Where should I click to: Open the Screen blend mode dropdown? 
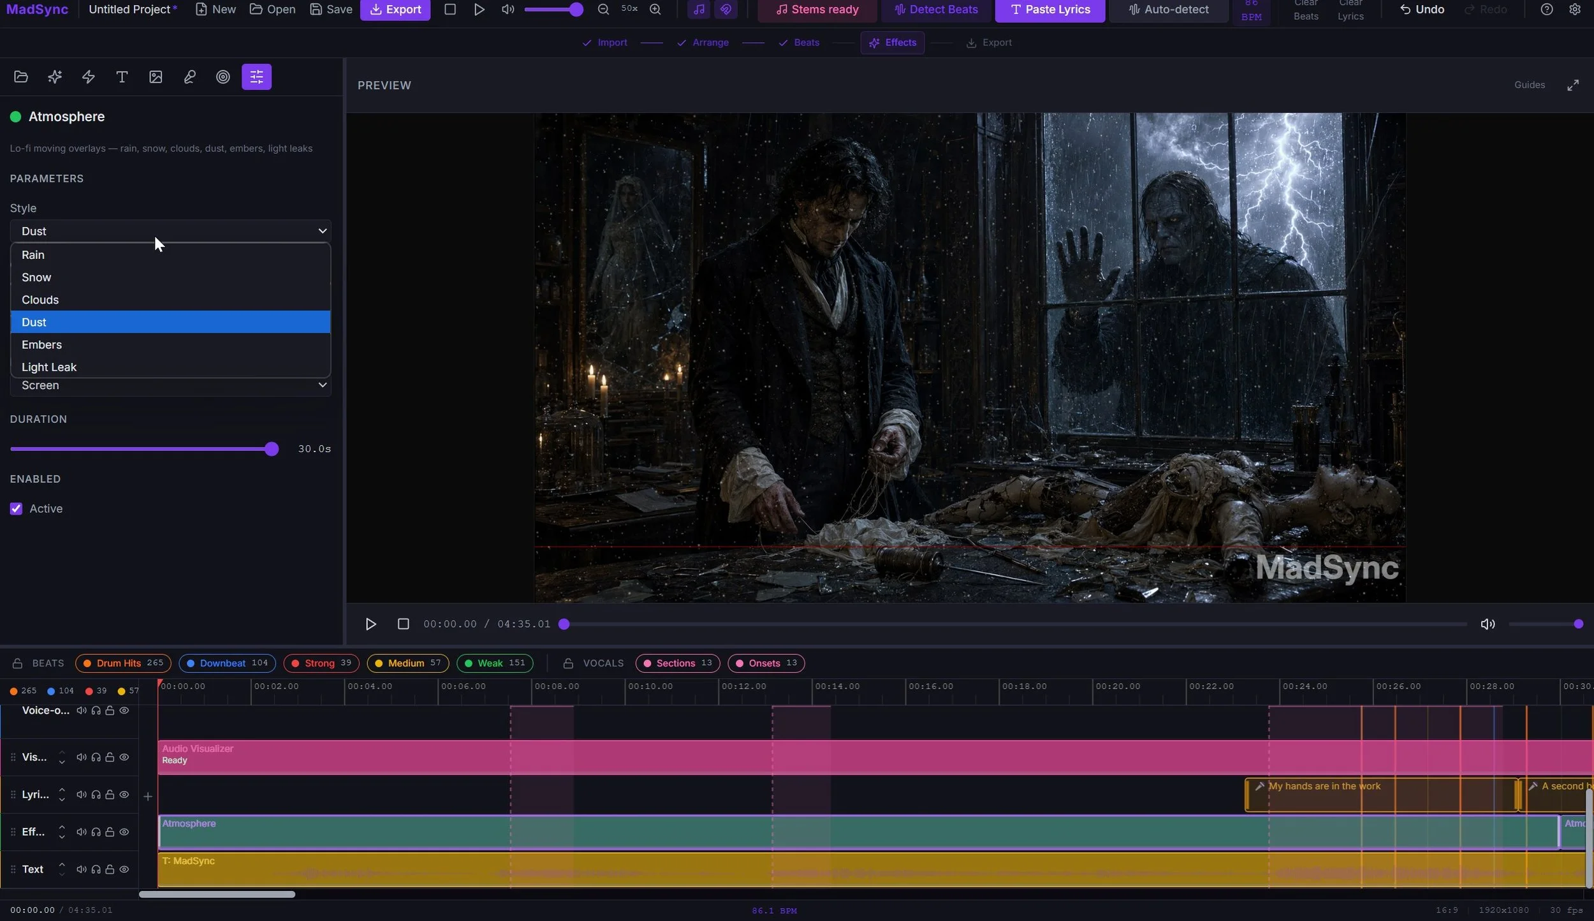point(170,385)
